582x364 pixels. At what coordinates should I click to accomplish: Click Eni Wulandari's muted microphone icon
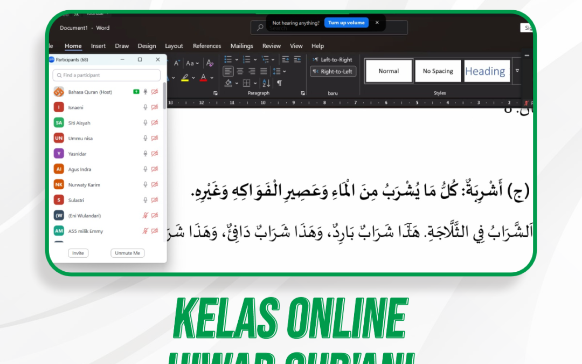coord(145,215)
